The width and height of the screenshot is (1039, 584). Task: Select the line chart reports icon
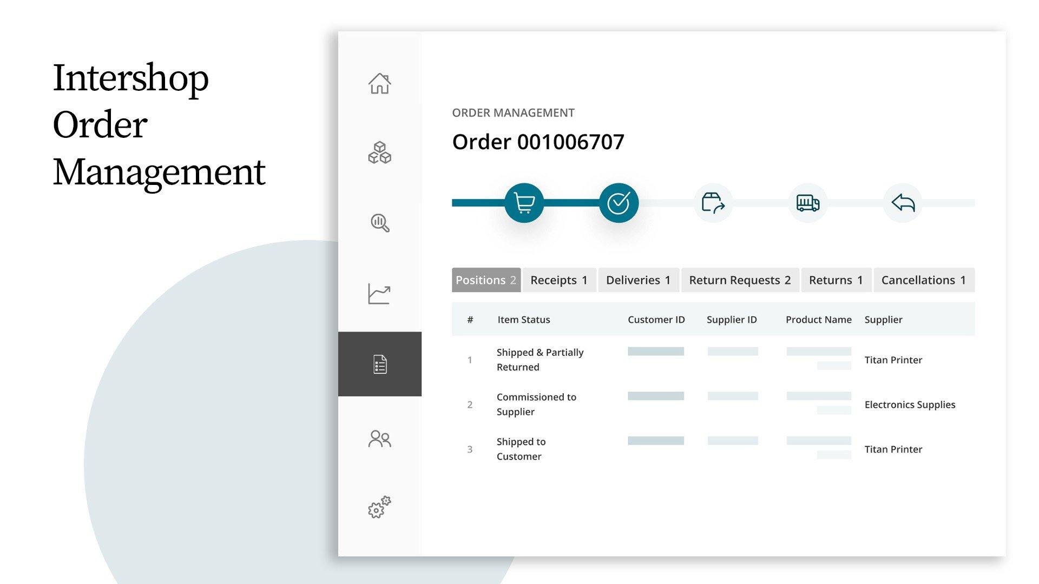[x=379, y=294]
